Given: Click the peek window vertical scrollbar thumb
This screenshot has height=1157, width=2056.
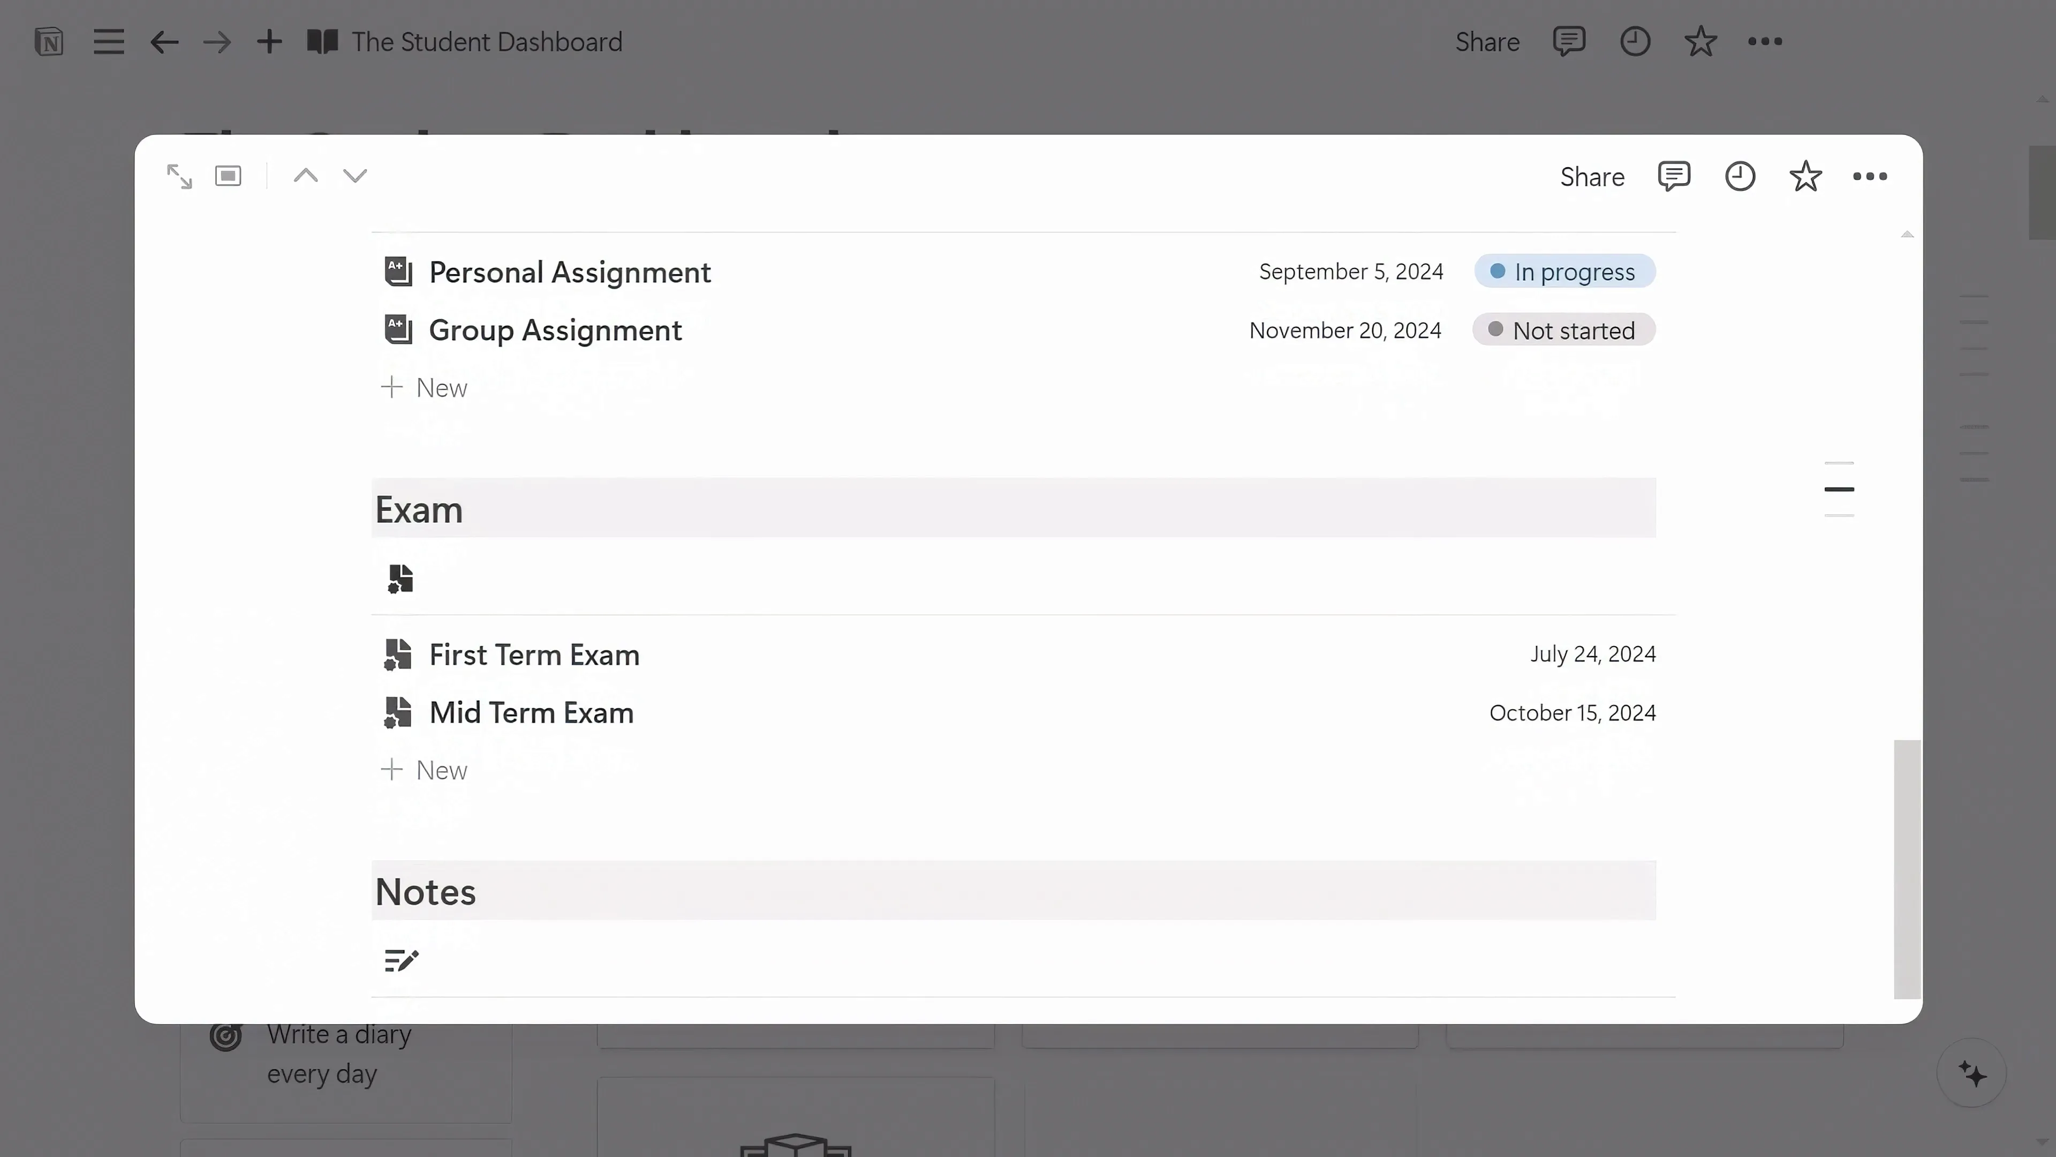Looking at the screenshot, I should point(1907,869).
